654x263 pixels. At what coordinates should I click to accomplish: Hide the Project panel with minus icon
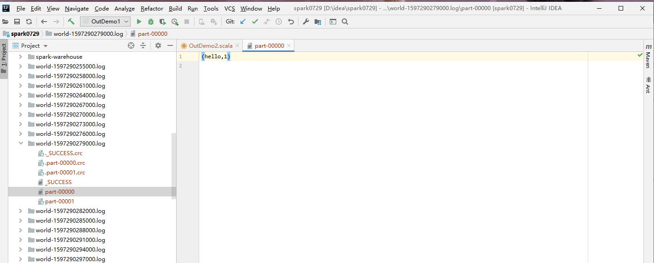[x=170, y=45]
